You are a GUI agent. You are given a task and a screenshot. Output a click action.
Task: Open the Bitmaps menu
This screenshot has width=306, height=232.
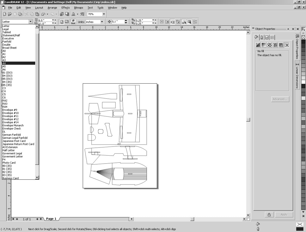79,7
